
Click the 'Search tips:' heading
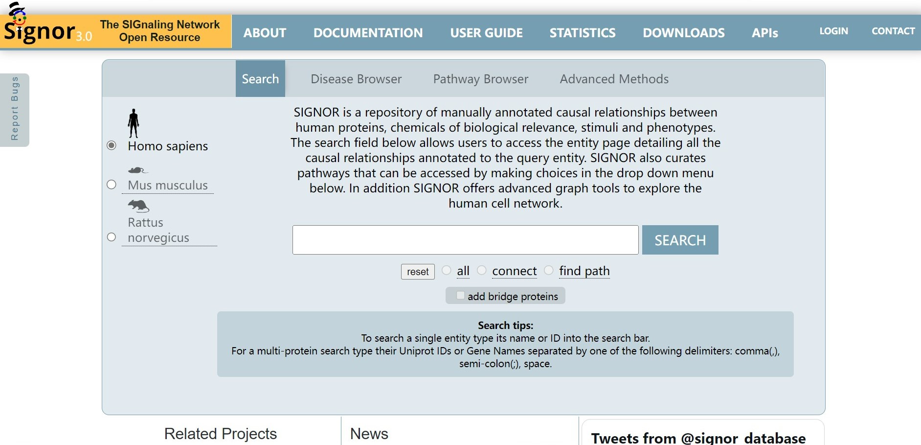point(505,326)
